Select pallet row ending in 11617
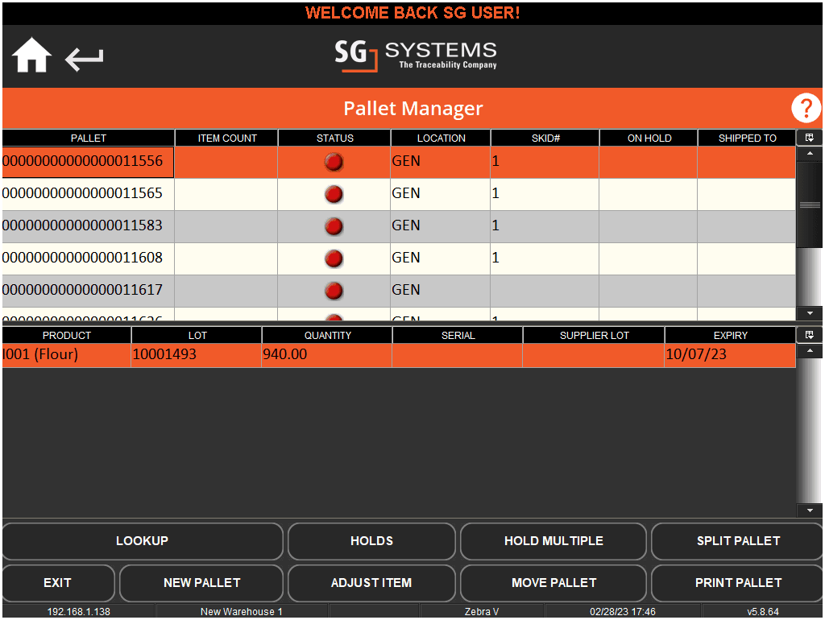This screenshot has width=825, height=620. 89,290
